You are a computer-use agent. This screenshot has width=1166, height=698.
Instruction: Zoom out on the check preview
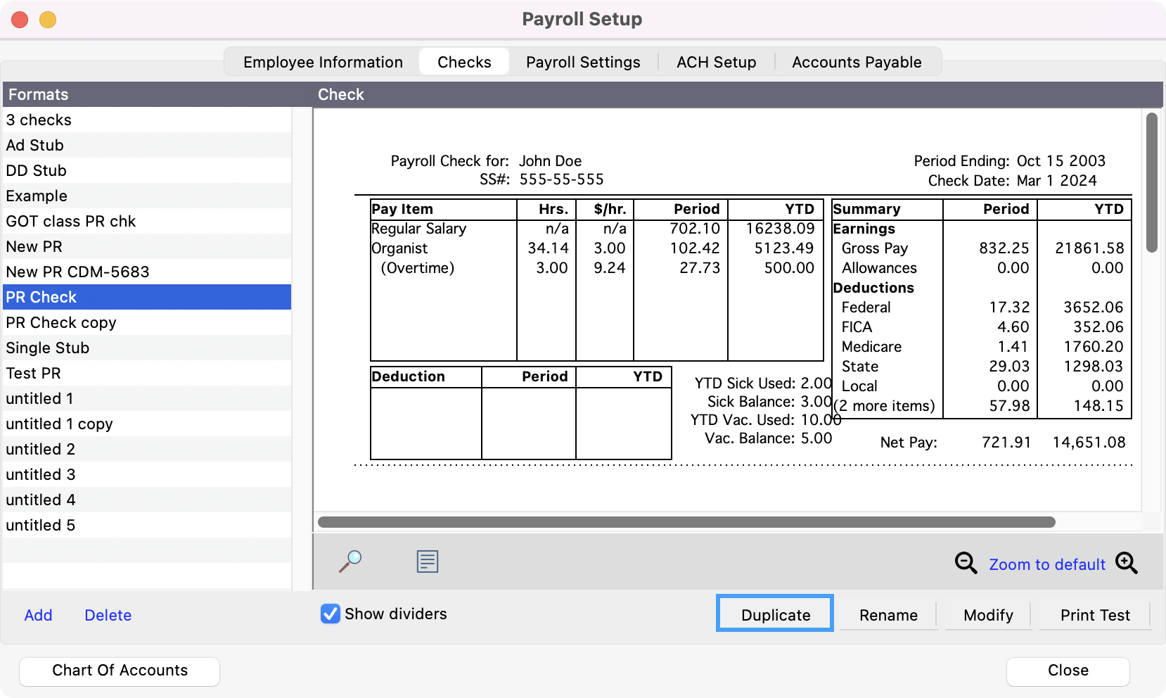tap(966, 563)
